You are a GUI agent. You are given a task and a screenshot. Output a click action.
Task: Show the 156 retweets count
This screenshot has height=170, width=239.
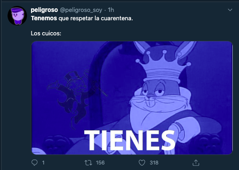click(100, 163)
